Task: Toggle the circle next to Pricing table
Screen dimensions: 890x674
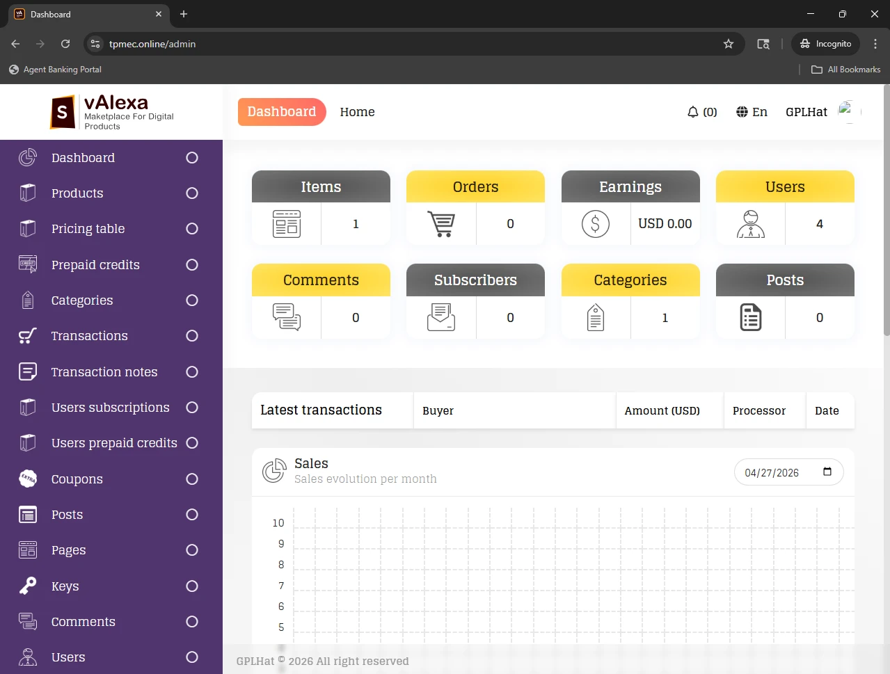Action: (192, 229)
